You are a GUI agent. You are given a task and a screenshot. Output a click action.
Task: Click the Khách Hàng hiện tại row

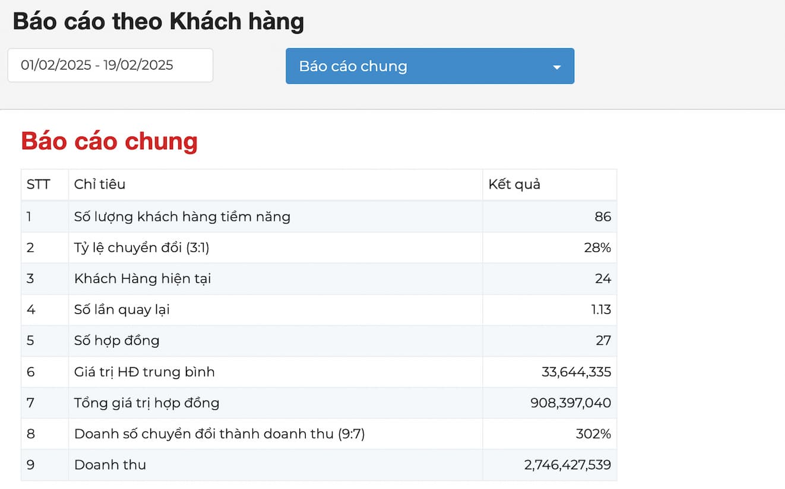click(x=142, y=279)
